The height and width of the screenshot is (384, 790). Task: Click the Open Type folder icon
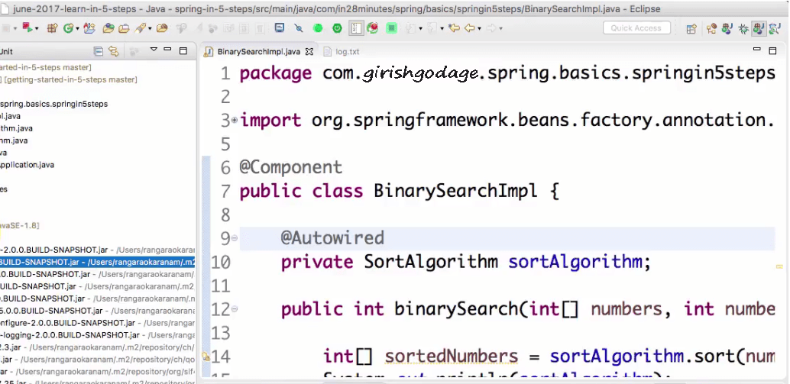pyautogui.click(x=108, y=28)
